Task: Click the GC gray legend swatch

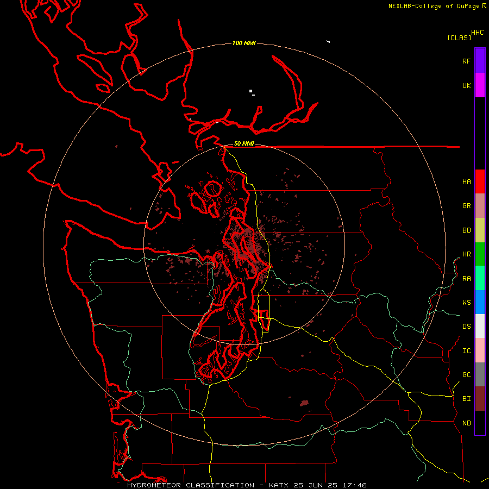Action: pos(480,374)
